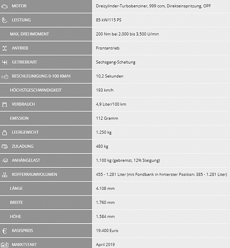Click the April 2019 launch date
This screenshot has height=248, width=230.
[x=105, y=245]
